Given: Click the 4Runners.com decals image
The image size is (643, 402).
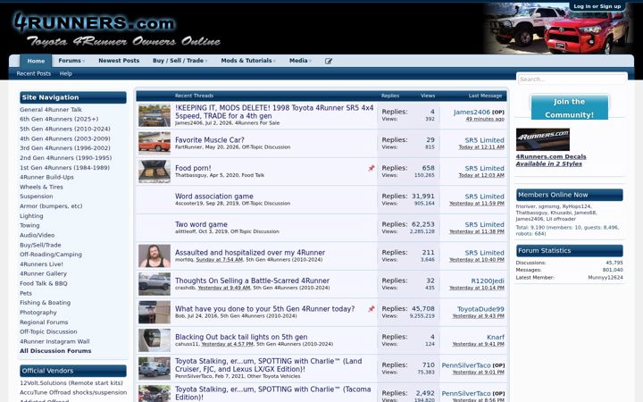Looking at the screenshot, I should click(543, 139).
